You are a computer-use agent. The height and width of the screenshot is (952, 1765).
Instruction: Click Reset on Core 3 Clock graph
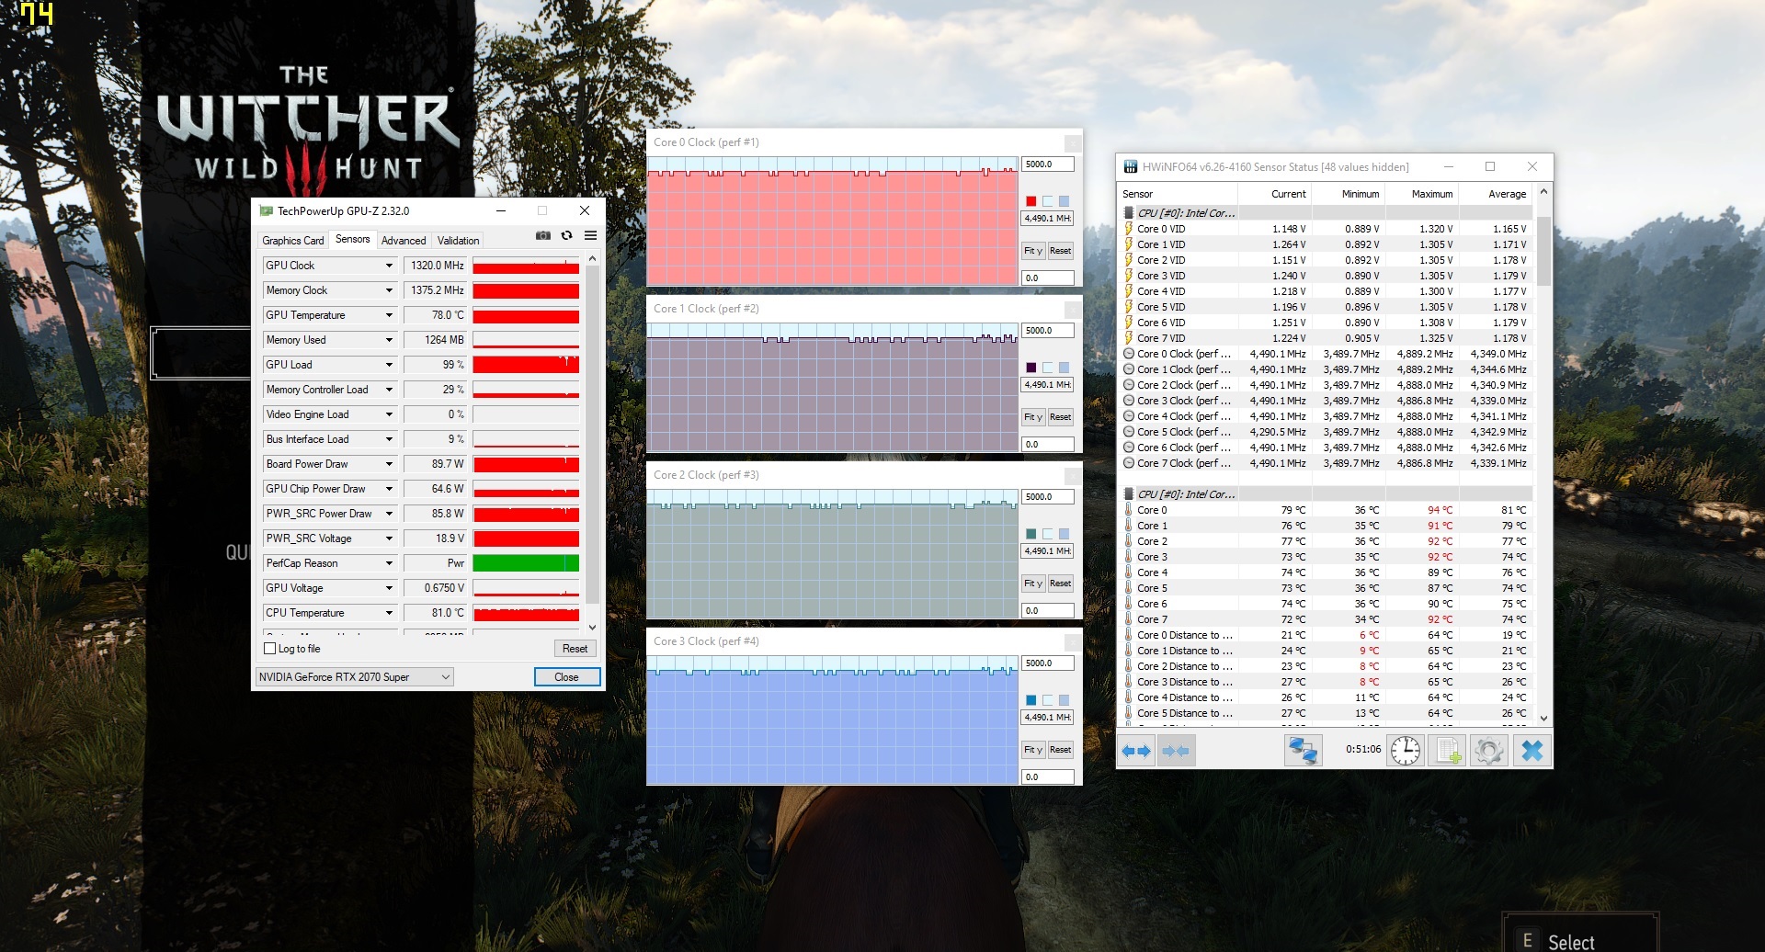(x=1060, y=750)
